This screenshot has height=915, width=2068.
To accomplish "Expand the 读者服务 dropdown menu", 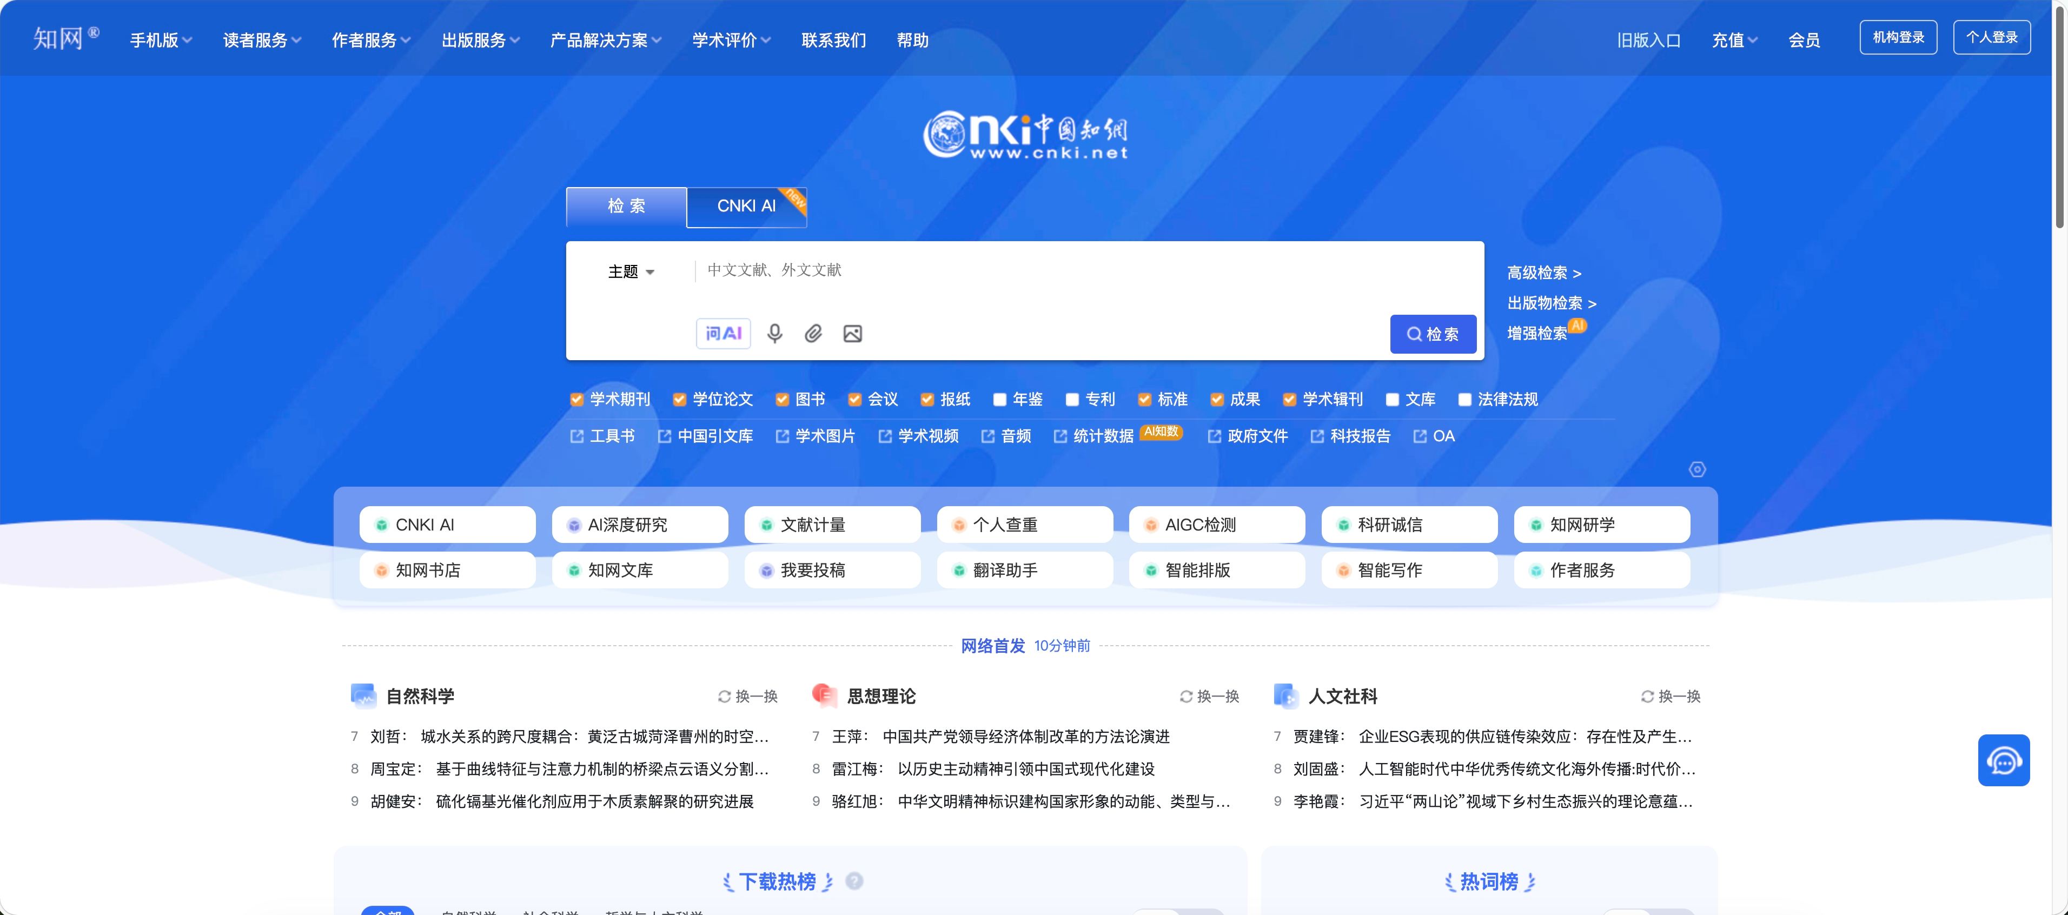I will click(x=262, y=40).
